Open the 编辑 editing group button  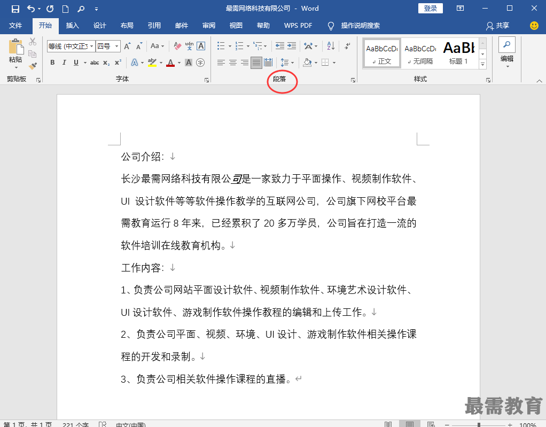point(507,53)
